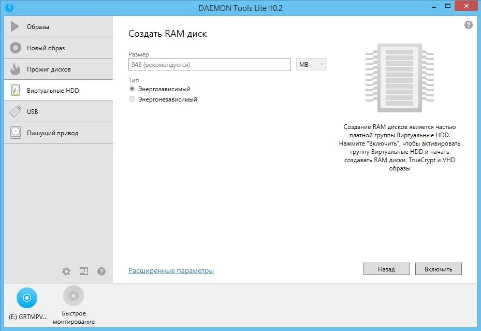Image resolution: width=481 pixels, height=331 pixels.
Task: Click the Включить button
Action: 439,269
